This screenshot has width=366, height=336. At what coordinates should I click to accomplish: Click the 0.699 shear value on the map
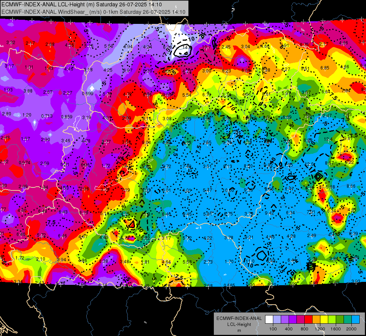pos(88,93)
